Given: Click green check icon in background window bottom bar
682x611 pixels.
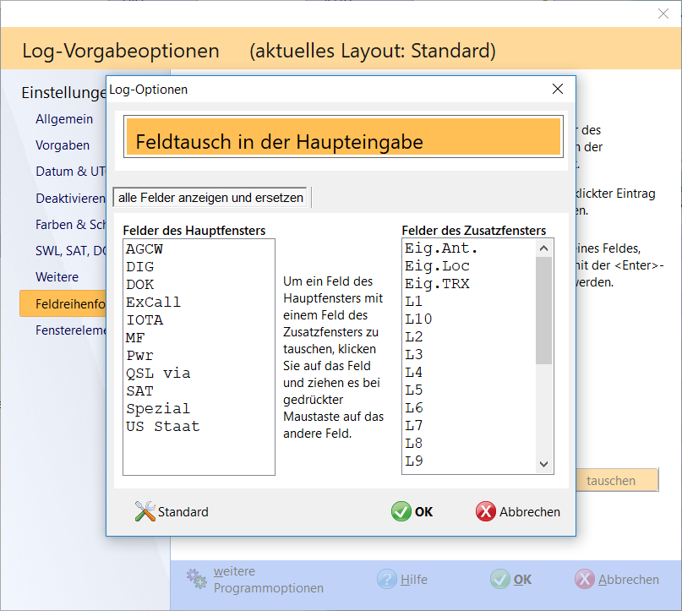Looking at the screenshot, I should click(x=499, y=579).
